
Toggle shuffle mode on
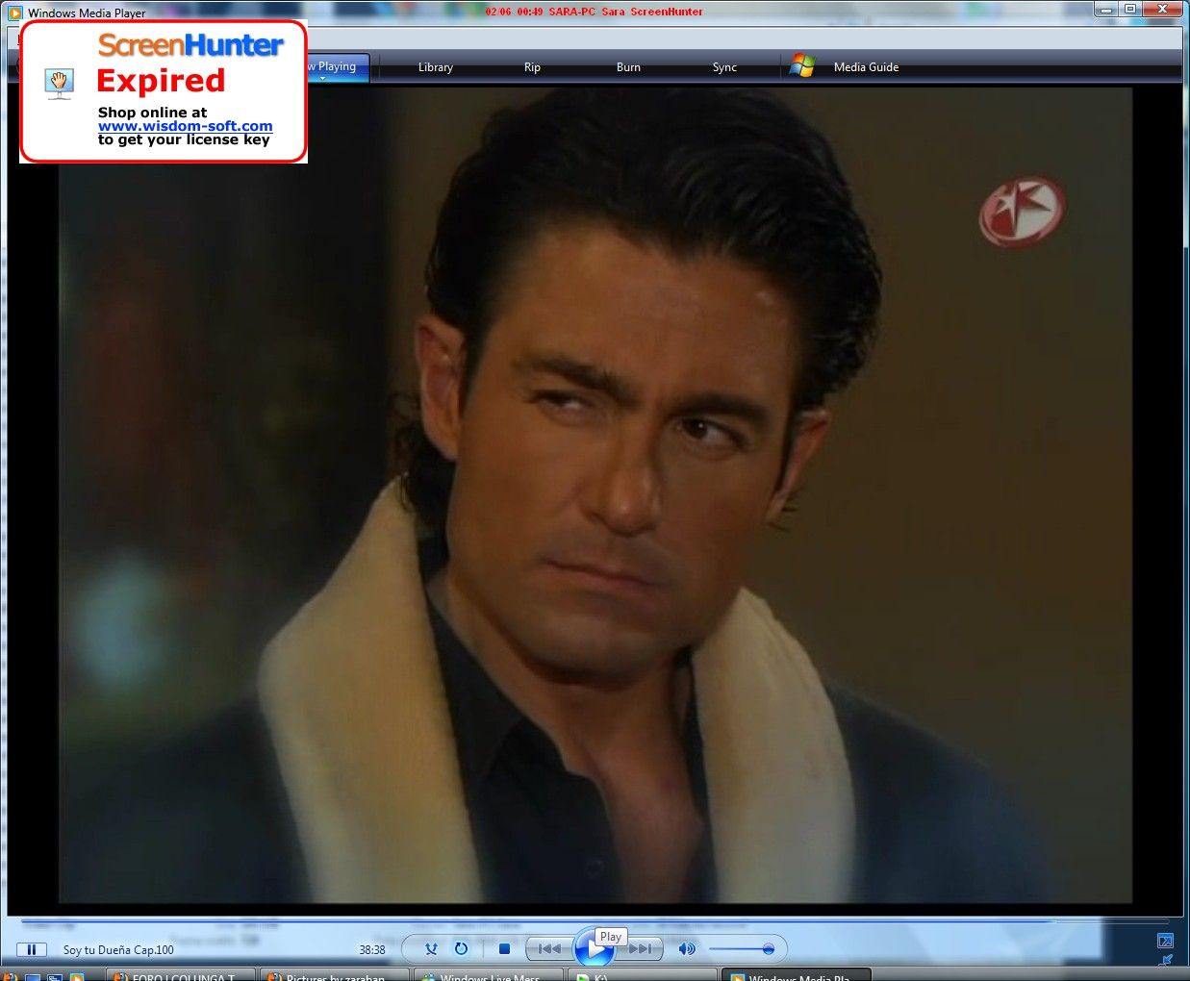pos(431,949)
